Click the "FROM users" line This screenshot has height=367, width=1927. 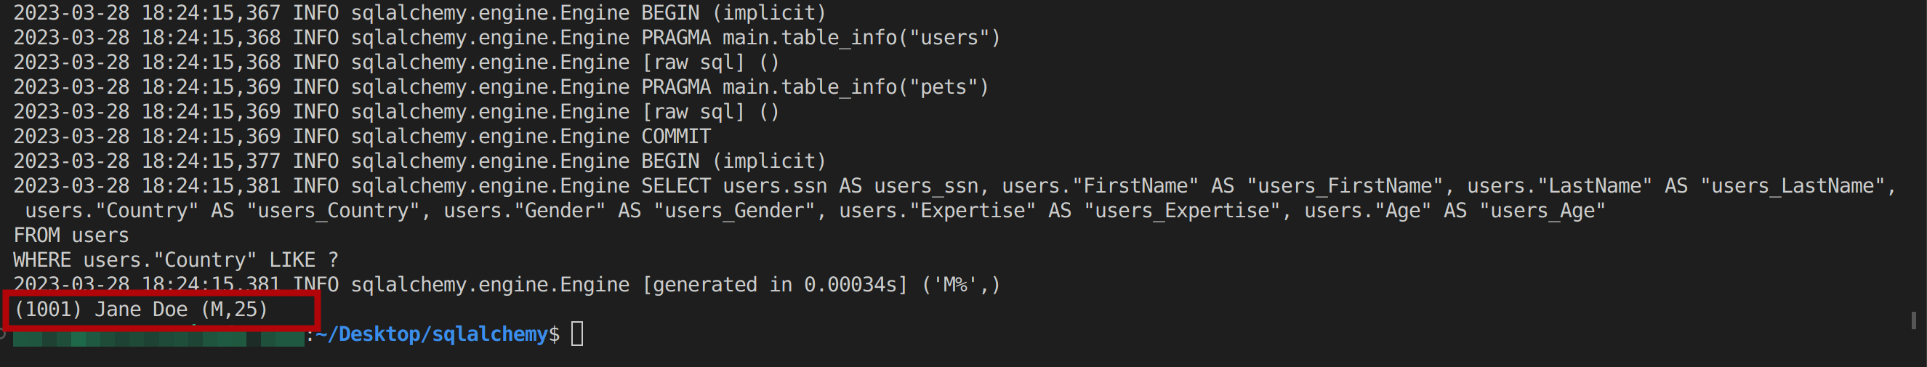[x=71, y=235]
